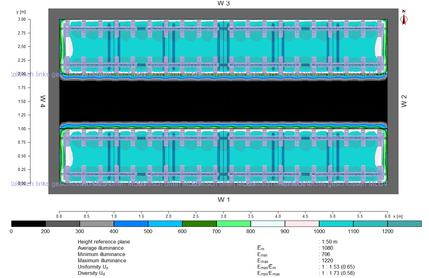Click the red center point in the aisle
The width and height of the screenshot is (429, 278).
(224, 101)
